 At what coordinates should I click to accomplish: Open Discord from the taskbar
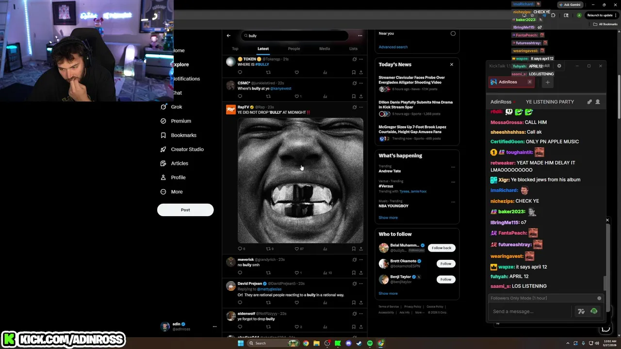pyautogui.click(x=348, y=343)
